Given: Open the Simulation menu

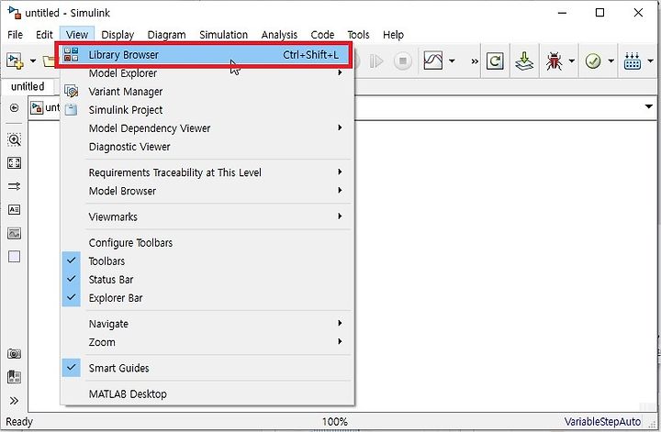Looking at the screenshot, I should coord(223,35).
